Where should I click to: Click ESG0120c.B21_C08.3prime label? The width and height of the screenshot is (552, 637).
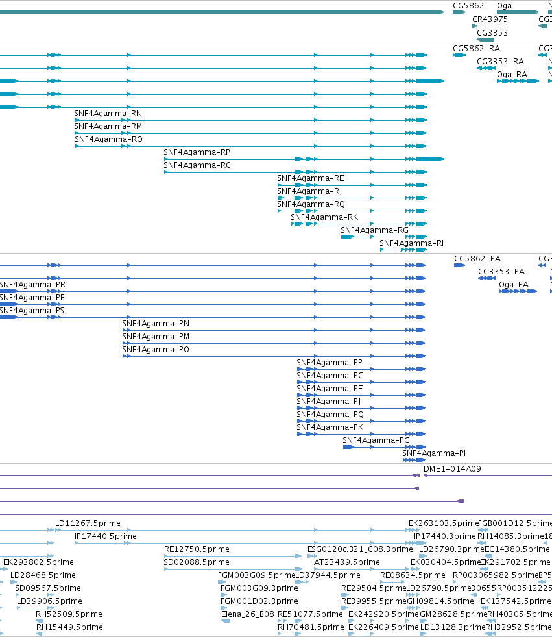click(360, 549)
